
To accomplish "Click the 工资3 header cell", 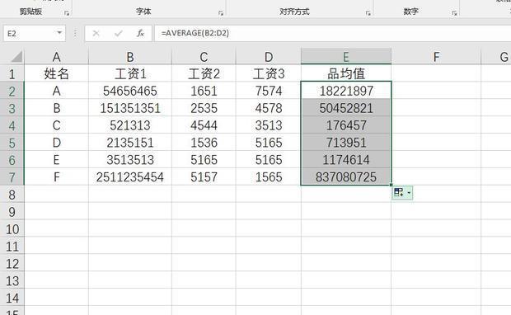I will pyautogui.click(x=269, y=73).
